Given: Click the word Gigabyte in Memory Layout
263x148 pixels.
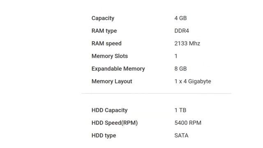Looking at the screenshot, I should pos(200,81).
